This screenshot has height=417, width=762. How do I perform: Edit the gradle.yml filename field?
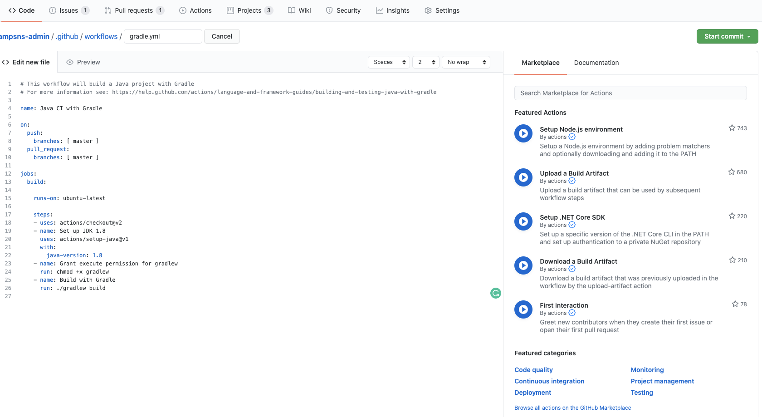click(163, 36)
